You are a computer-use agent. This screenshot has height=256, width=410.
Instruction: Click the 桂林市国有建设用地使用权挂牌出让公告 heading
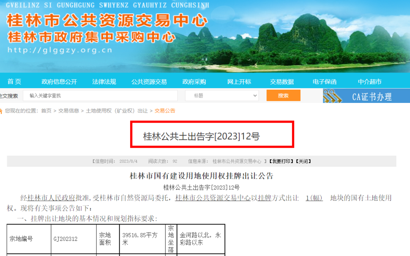point(202,176)
